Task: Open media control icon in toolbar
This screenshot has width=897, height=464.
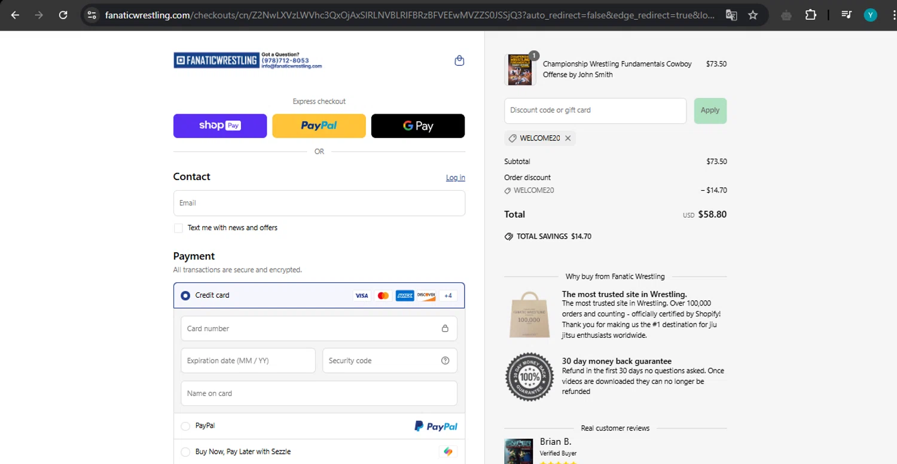Action: coord(846,15)
